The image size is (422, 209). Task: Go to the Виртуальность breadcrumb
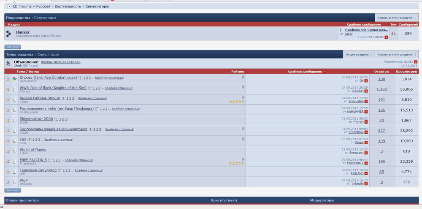tap(68, 6)
